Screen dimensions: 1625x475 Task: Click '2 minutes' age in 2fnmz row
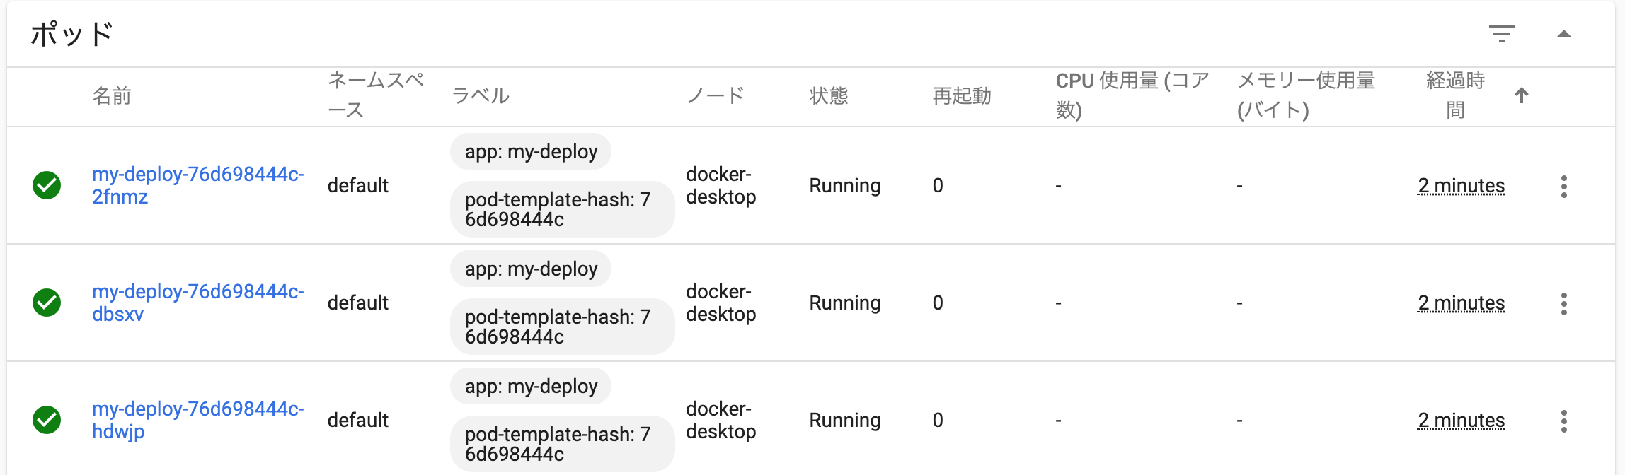(1462, 185)
